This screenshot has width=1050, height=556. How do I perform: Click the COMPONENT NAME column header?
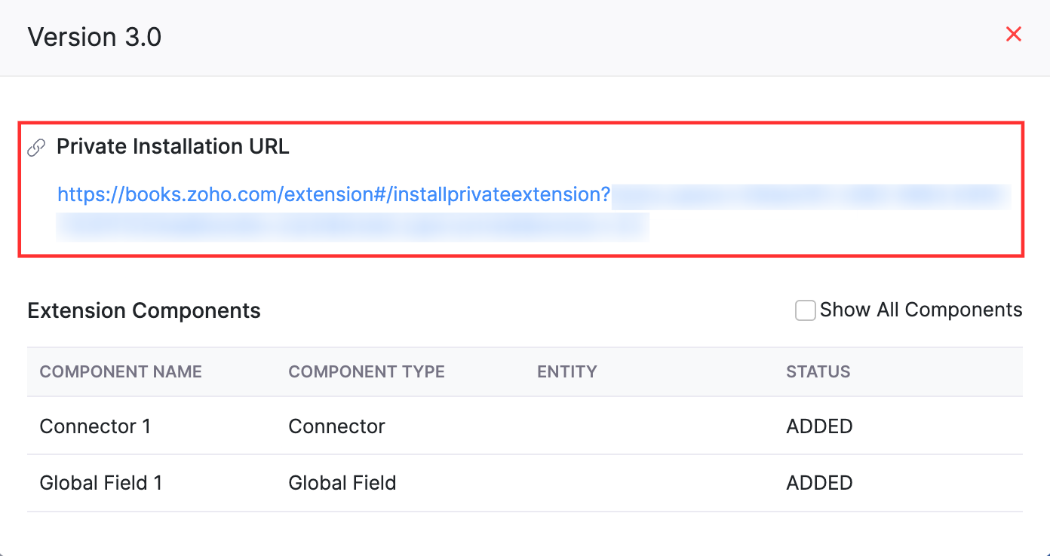pyautogui.click(x=120, y=371)
